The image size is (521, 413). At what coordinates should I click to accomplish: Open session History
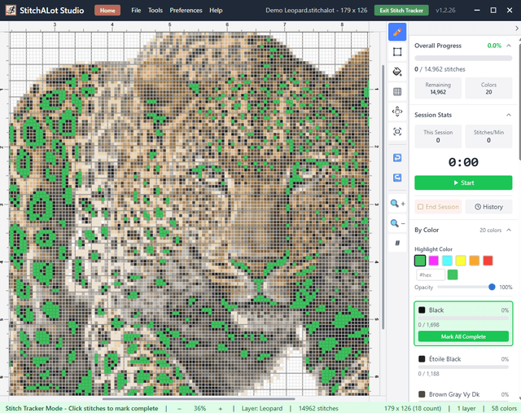point(488,207)
